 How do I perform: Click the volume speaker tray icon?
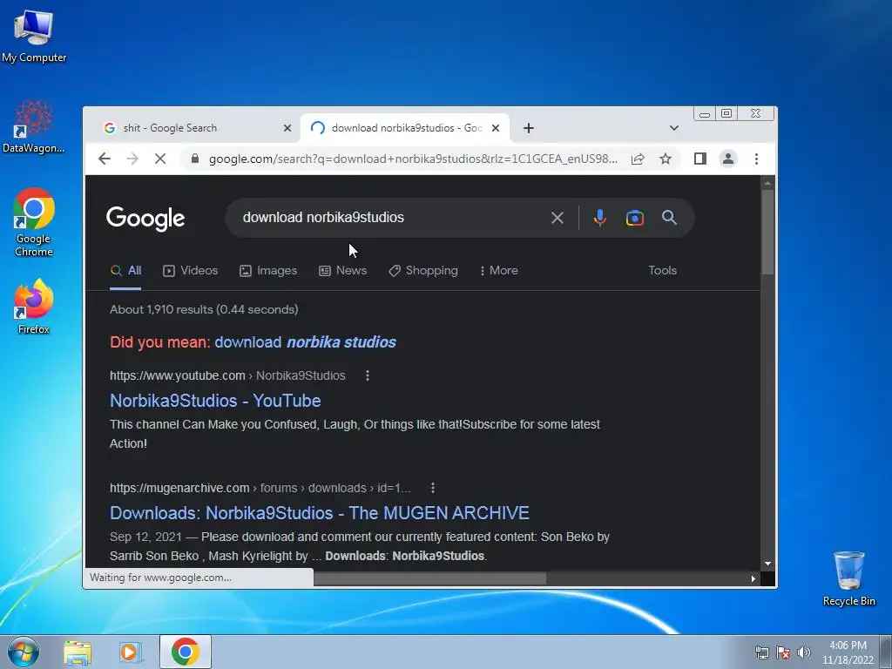(x=804, y=652)
